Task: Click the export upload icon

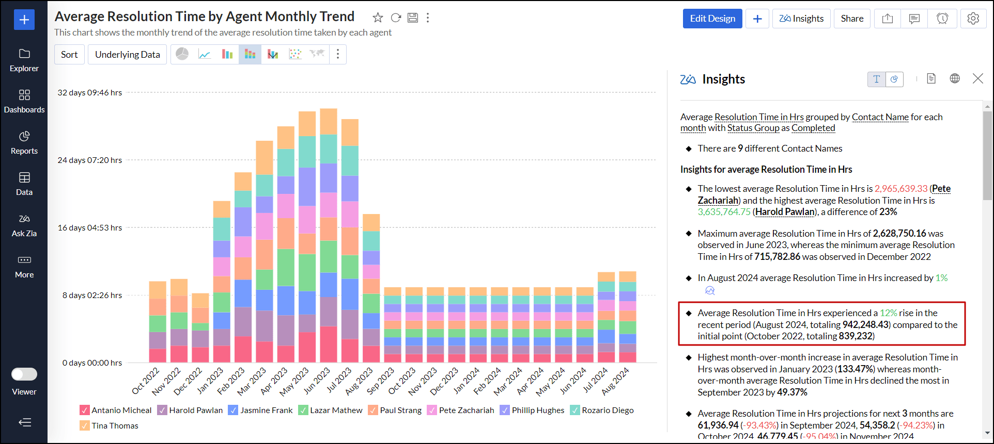Action: [x=888, y=19]
